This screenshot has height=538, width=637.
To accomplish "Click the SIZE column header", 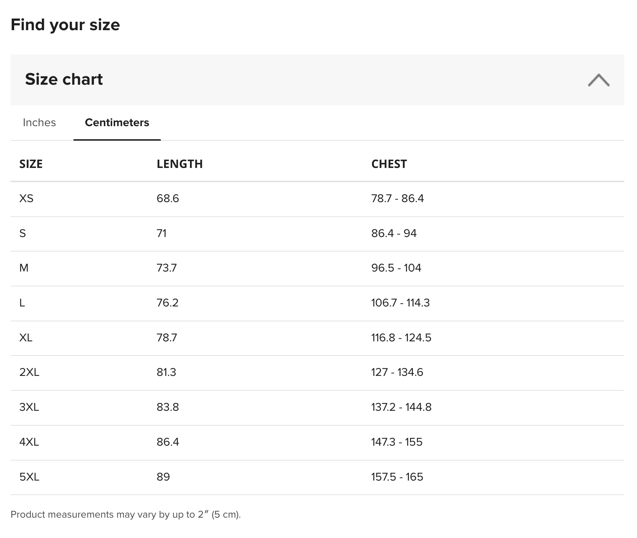I will coord(31,164).
